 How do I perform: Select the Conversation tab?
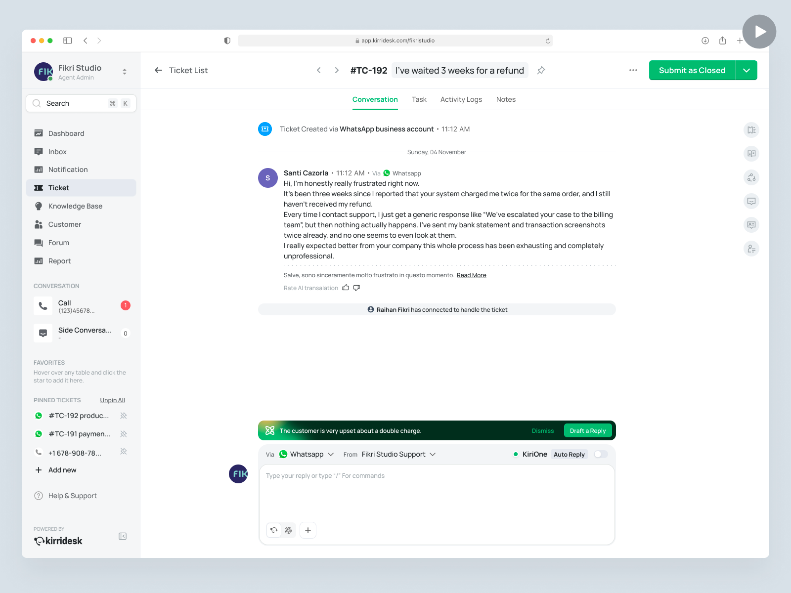tap(375, 99)
